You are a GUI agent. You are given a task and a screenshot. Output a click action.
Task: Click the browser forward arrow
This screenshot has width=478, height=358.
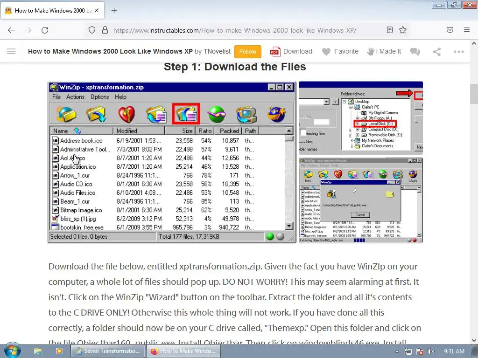(x=28, y=30)
